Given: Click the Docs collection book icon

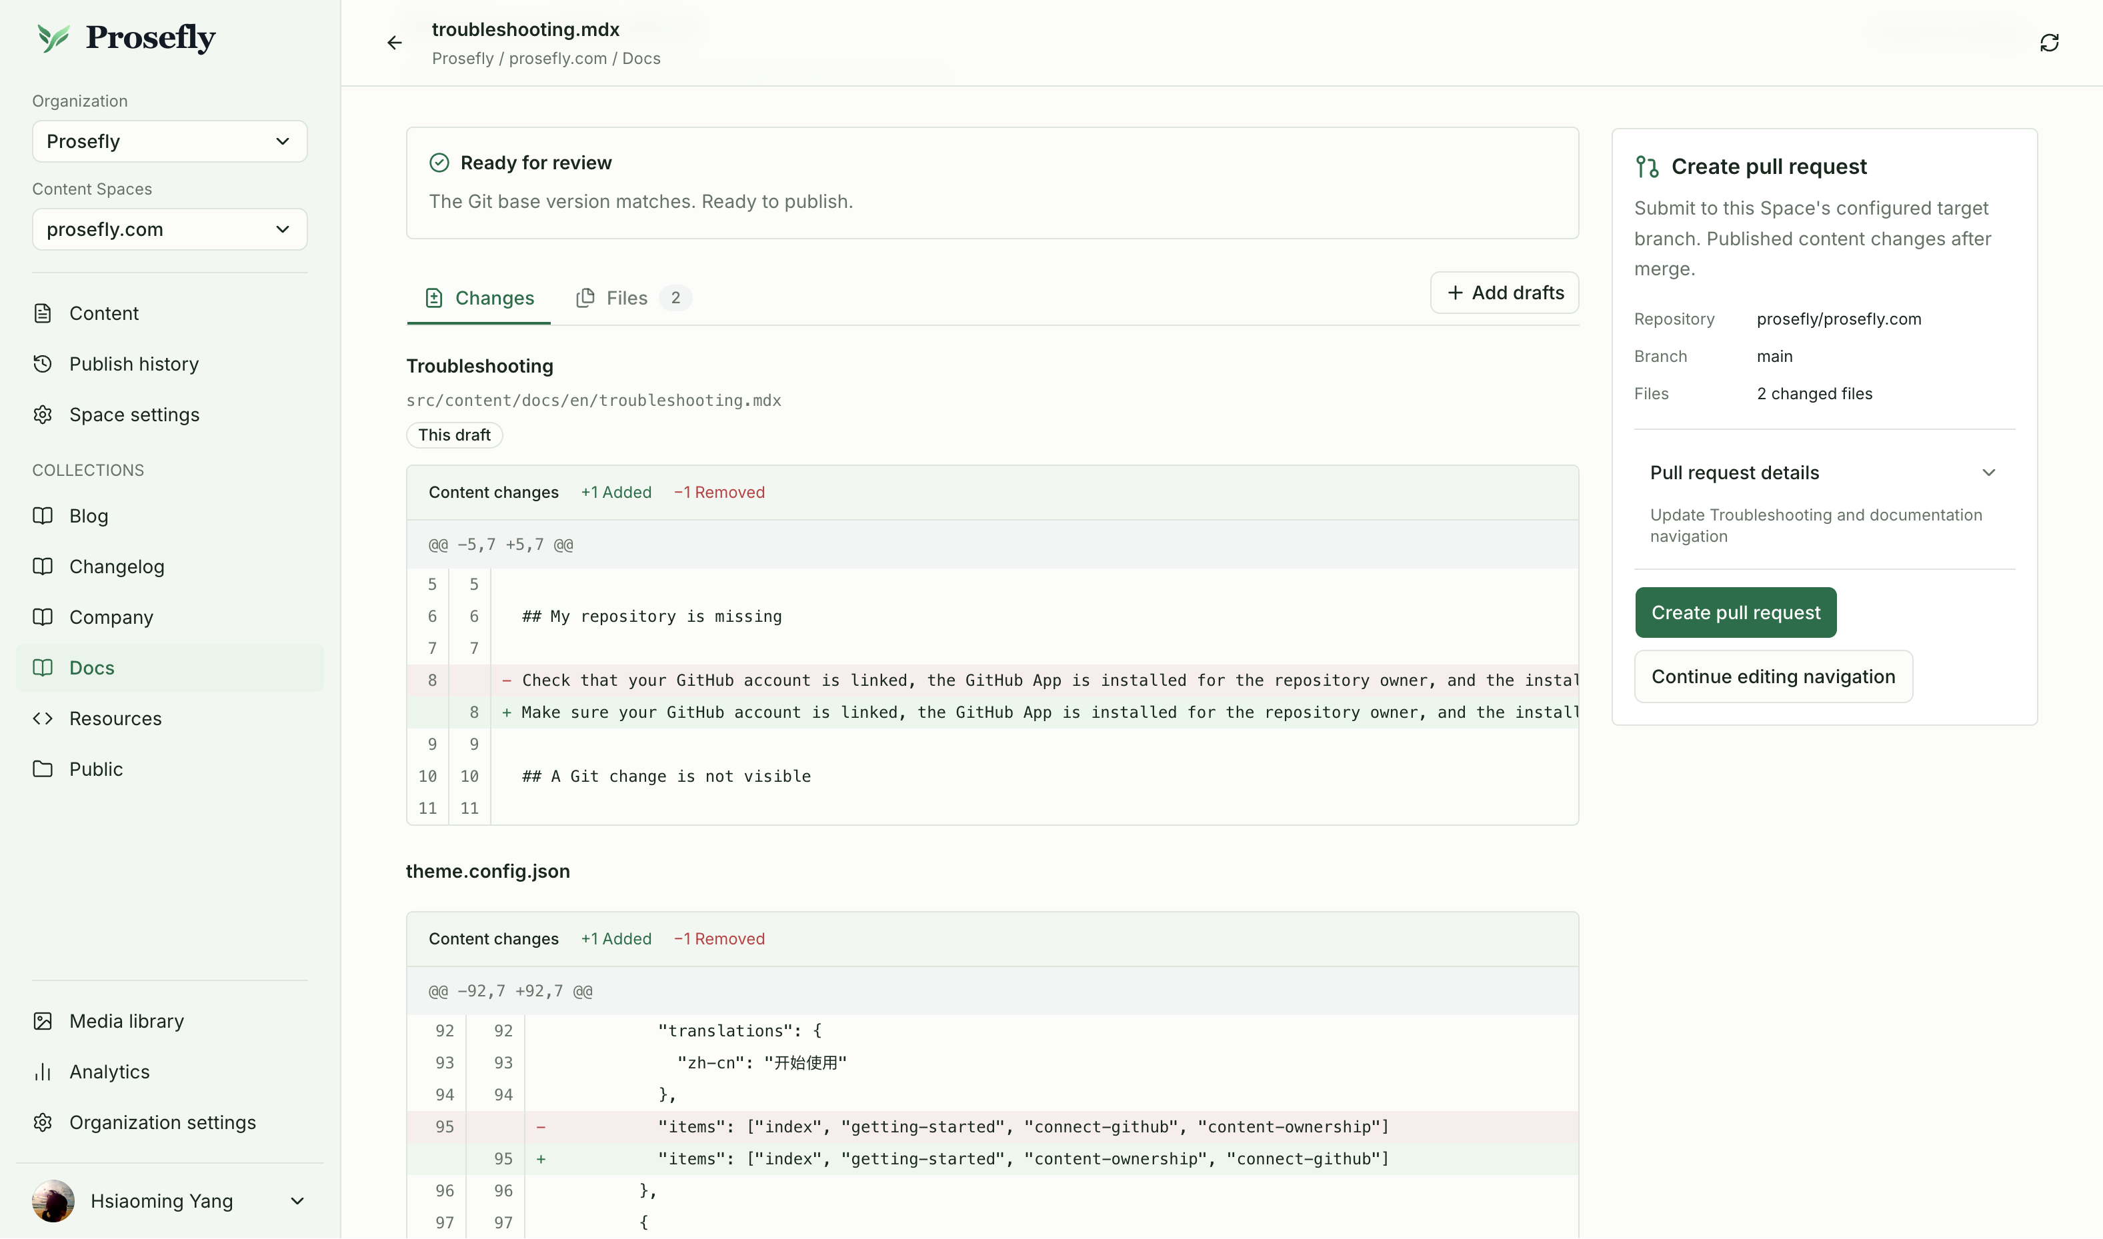Looking at the screenshot, I should pyautogui.click(x=43, y=668).
